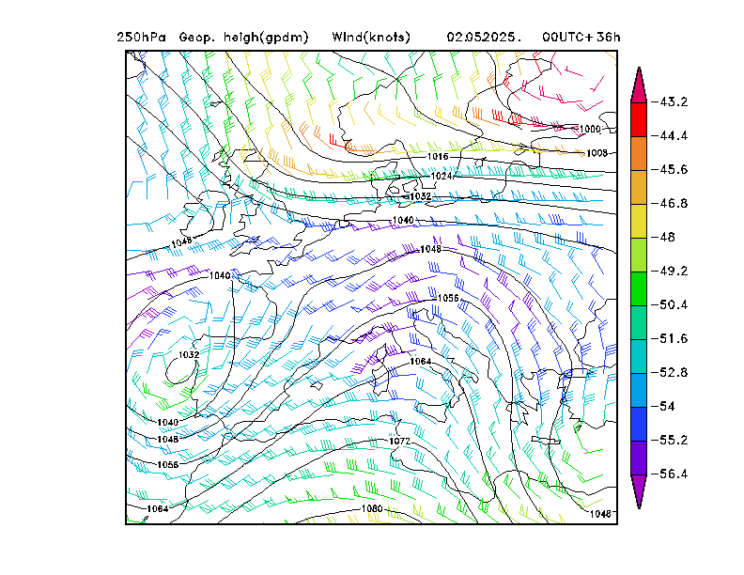Image resolution: width=744 pixels, height=575 pixels.
Task: Click the -51.6 colorbar value
Action: coord(671,338)
